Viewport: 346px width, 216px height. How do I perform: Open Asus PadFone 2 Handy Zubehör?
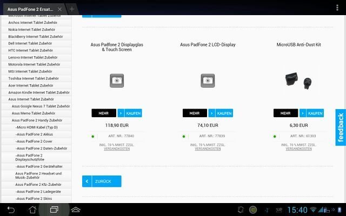click(36, 120)
